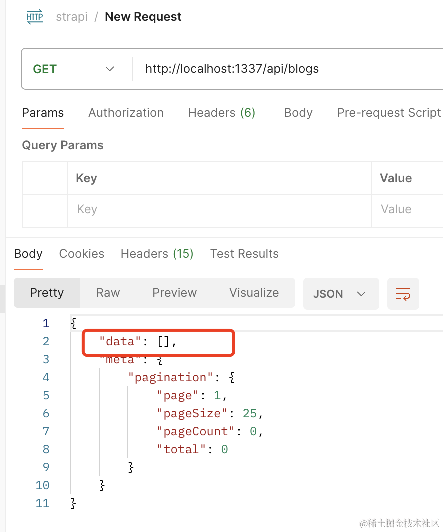Click the New Request title

tap(143, 17)
